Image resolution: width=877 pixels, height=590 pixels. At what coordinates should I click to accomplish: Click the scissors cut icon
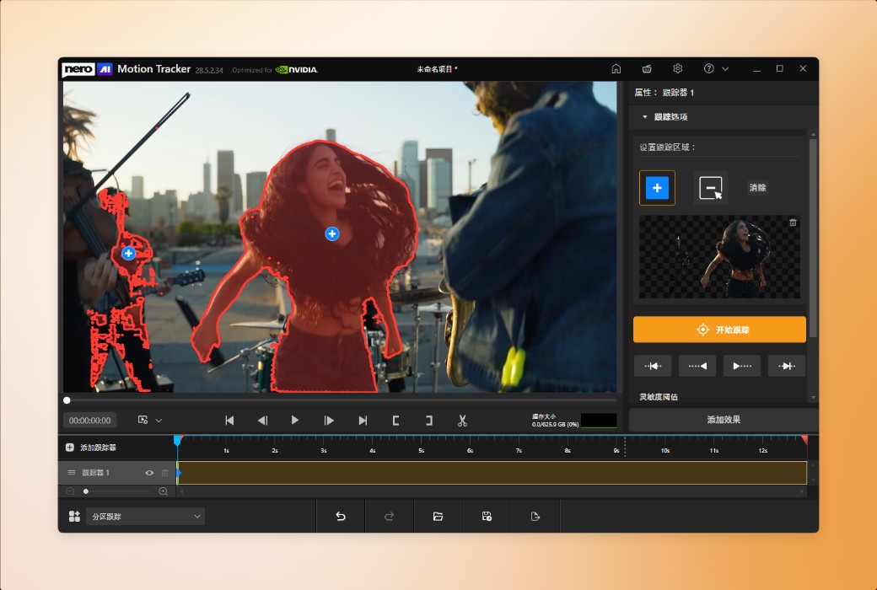(462, 420)
